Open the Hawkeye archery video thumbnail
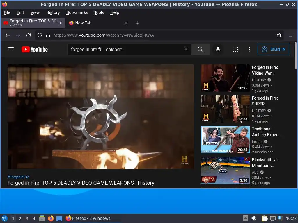Screen dimensions: 298x223 tap(225, 140)
